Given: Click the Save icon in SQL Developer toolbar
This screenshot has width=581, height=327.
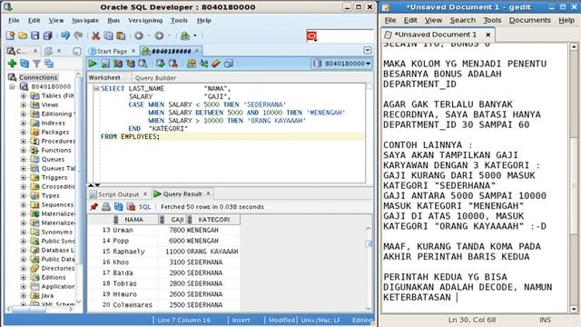Looking at the screenshot, I should [x=35, y=35].
